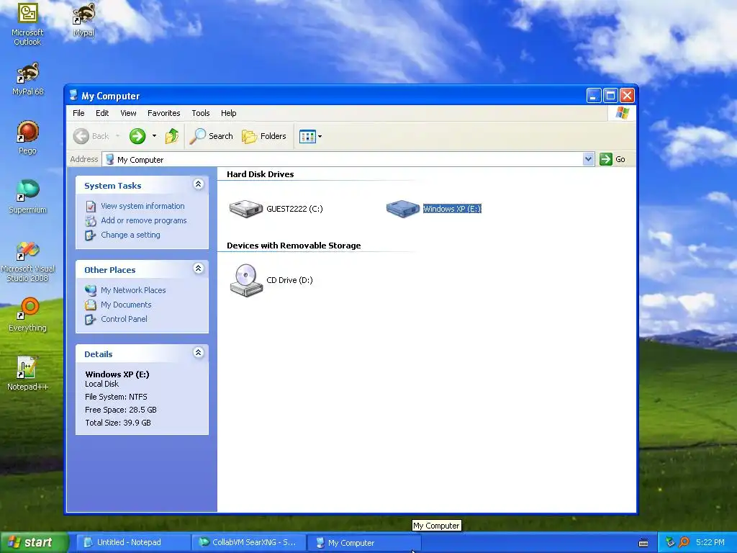Select Microsoft Visual Studio 2008 desktop icon

[28, 261]
